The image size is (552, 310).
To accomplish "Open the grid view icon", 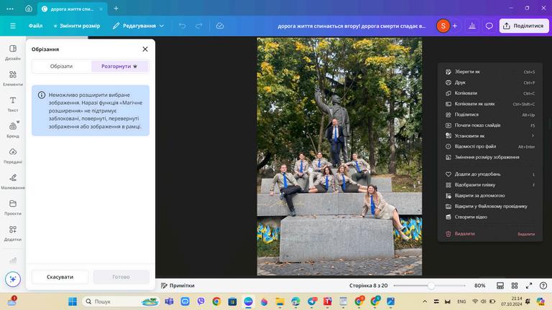I will 515,286.
